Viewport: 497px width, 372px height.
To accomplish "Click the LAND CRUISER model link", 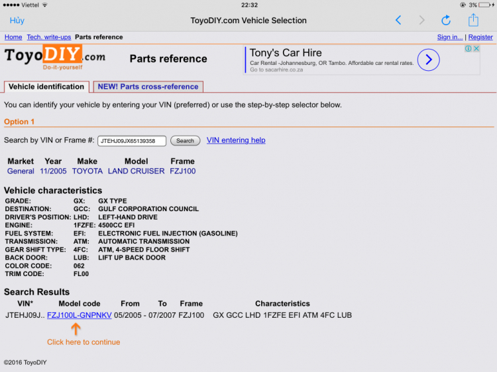I will (137, 171).
